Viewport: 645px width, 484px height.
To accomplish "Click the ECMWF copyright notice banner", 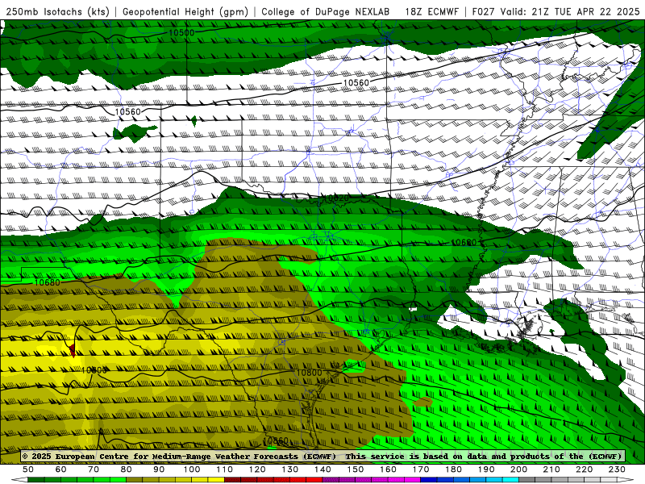I will click(x=322, y=456).
